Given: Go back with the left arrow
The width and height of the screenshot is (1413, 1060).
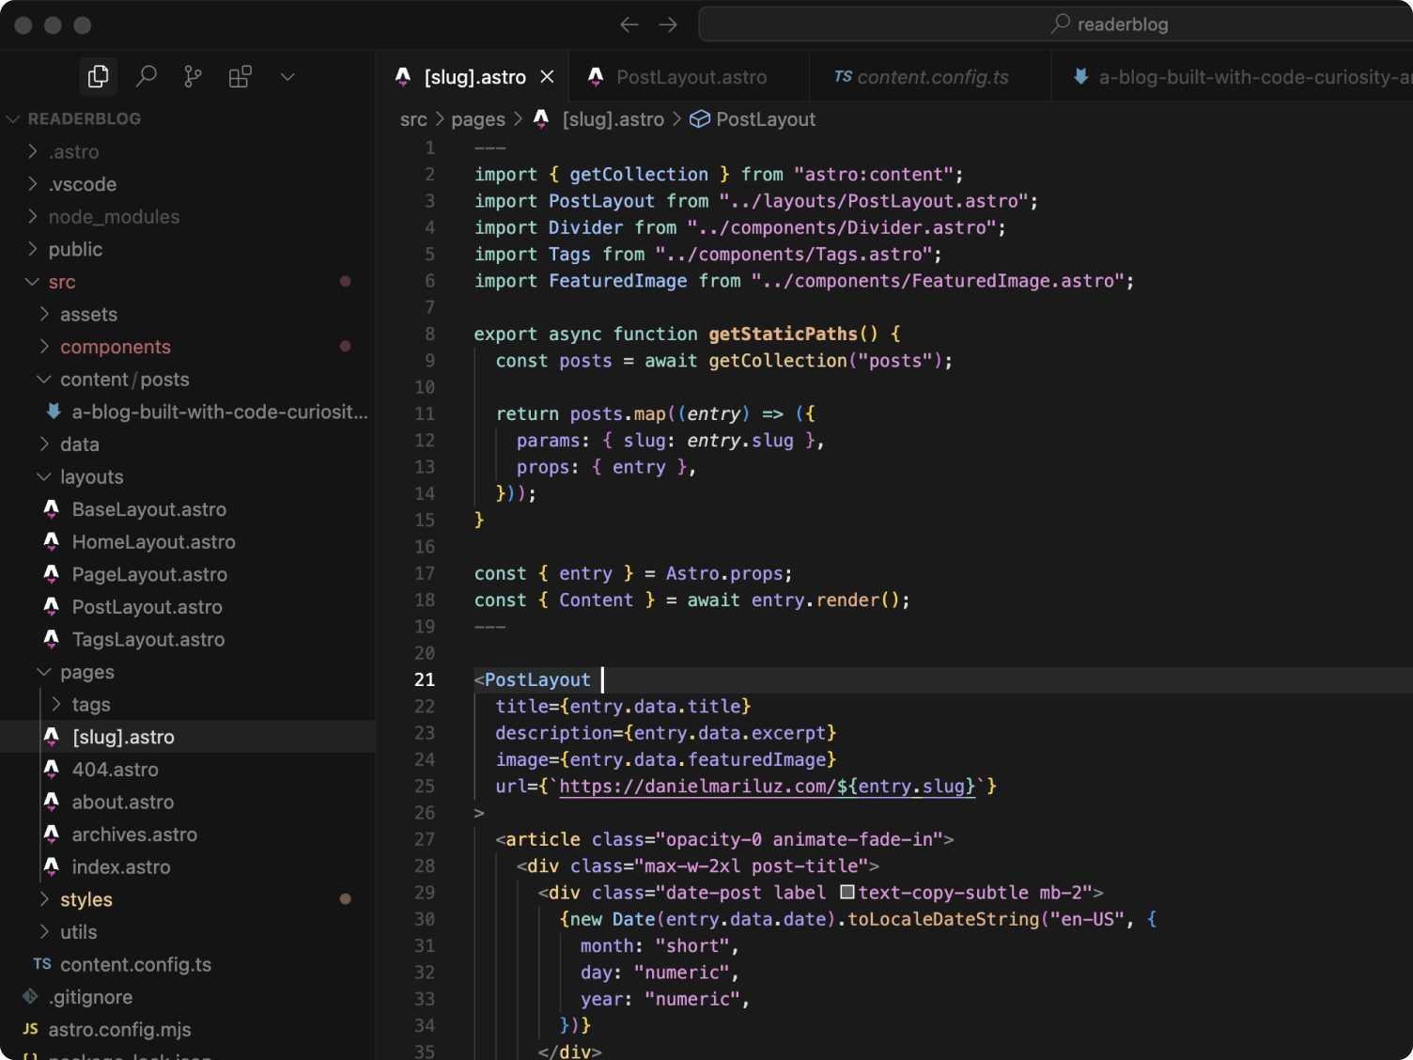Looking at the screenshot, I should tap(629, 24).
